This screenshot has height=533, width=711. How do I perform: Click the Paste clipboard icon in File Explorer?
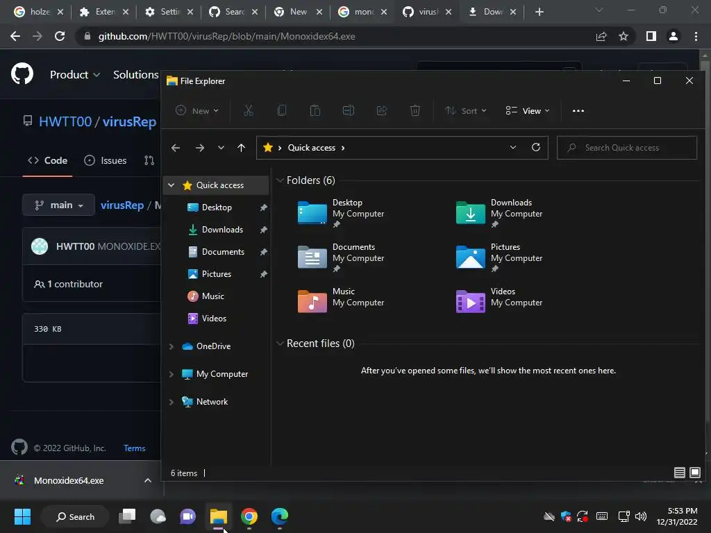point(315,110)
